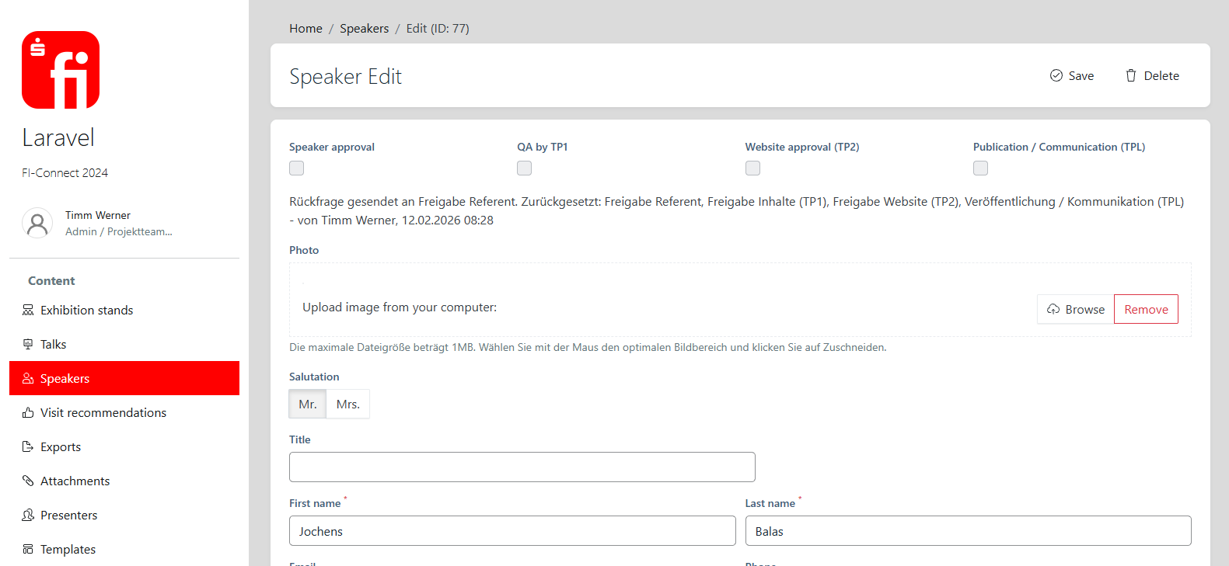Click the Exhibition stands sidebar icon
Screen dimensions: 1229x566
click(x=28, y=311)
